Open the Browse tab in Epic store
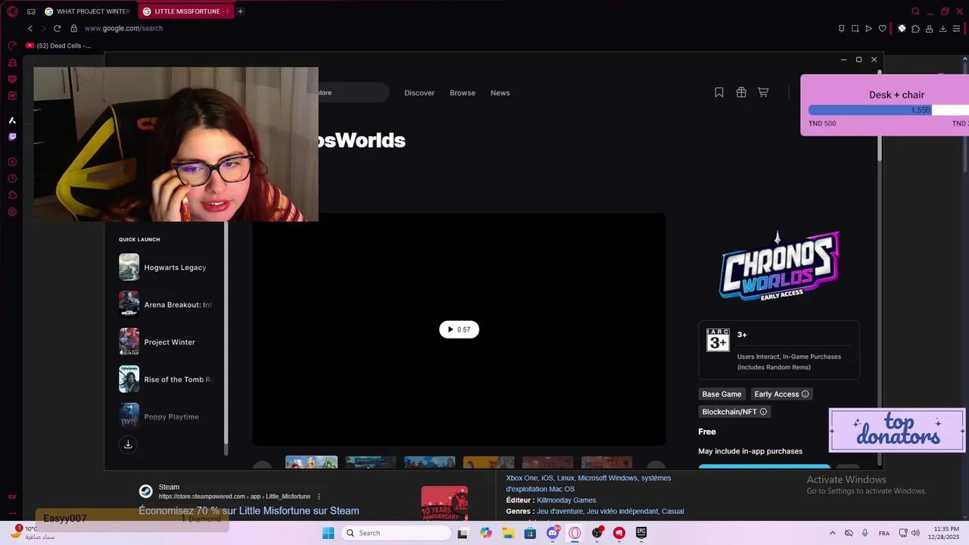This screenshot has height=545, width=969. (463, 93)
